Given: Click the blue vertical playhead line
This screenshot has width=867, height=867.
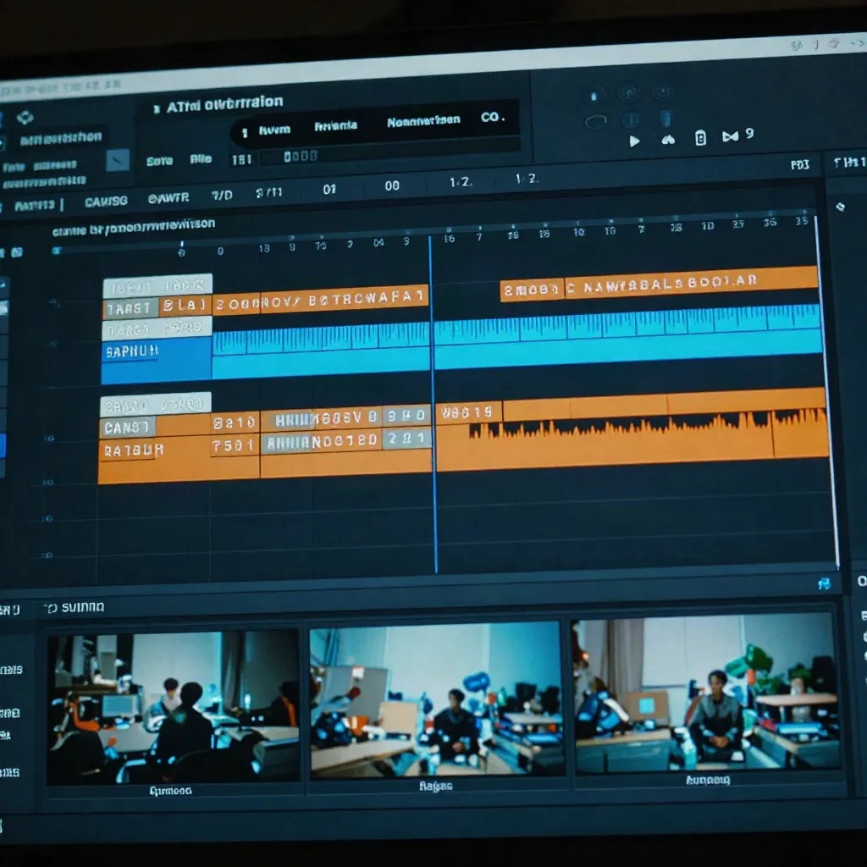Looking at the screenshot, I should coord(433,404).
